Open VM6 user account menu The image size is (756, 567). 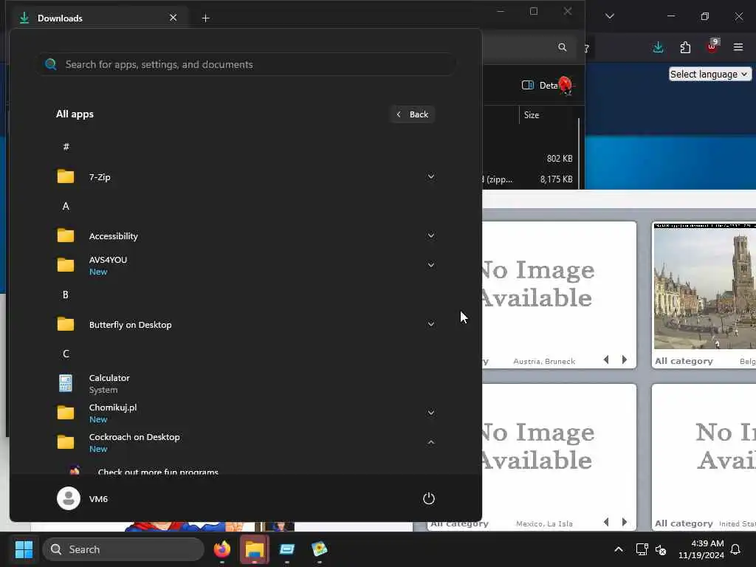(x=83, y=498)
